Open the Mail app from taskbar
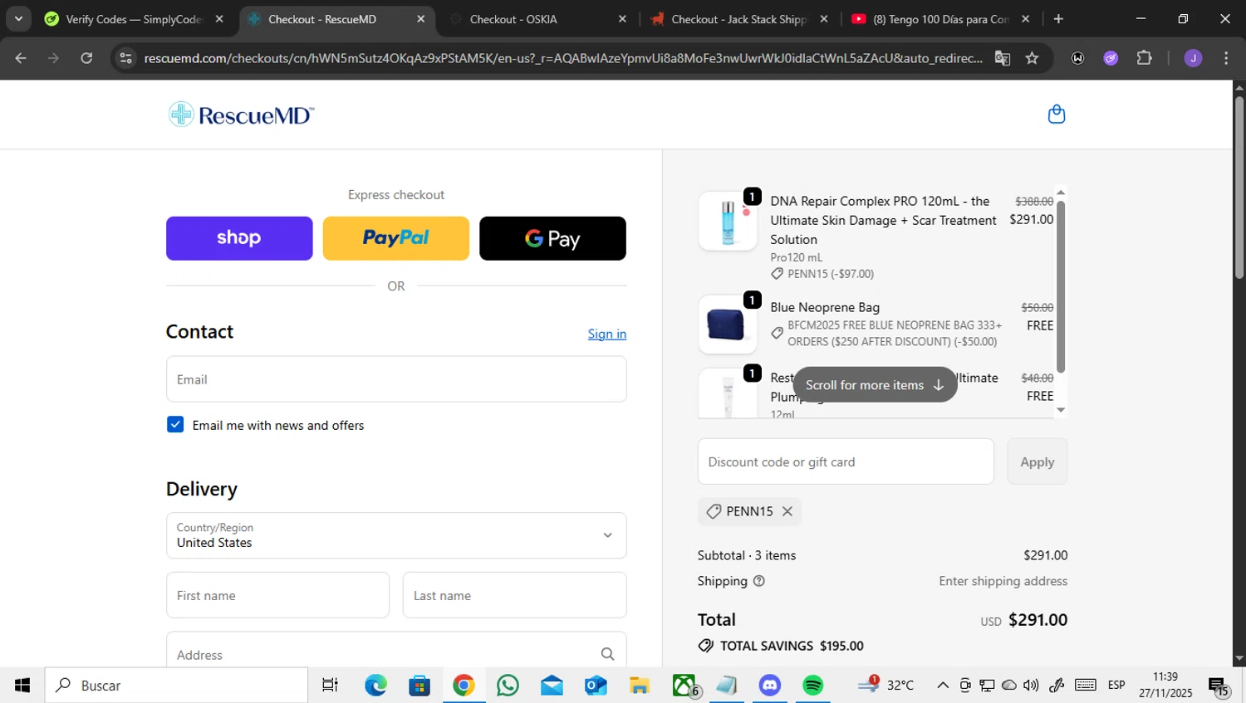 click(x=552, y=685)
